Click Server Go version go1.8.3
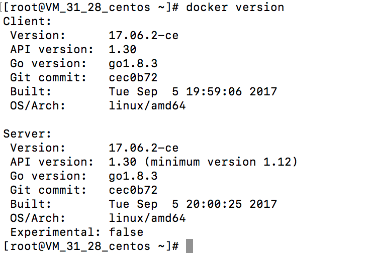 pos(133,177)
